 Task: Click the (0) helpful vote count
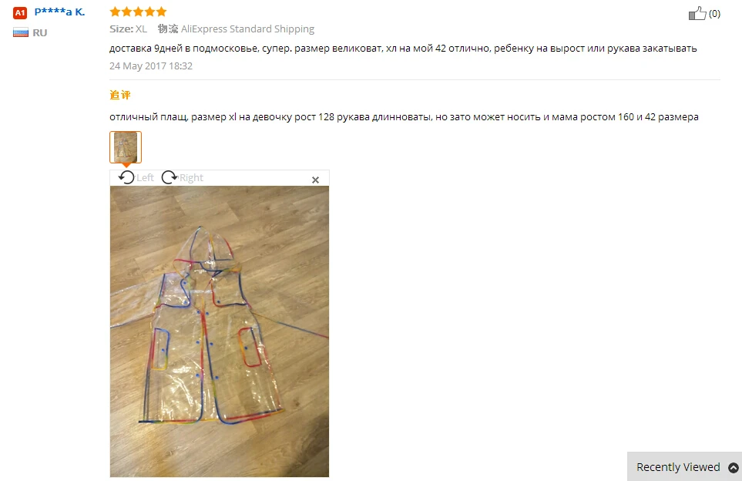[x=714, y=14]
